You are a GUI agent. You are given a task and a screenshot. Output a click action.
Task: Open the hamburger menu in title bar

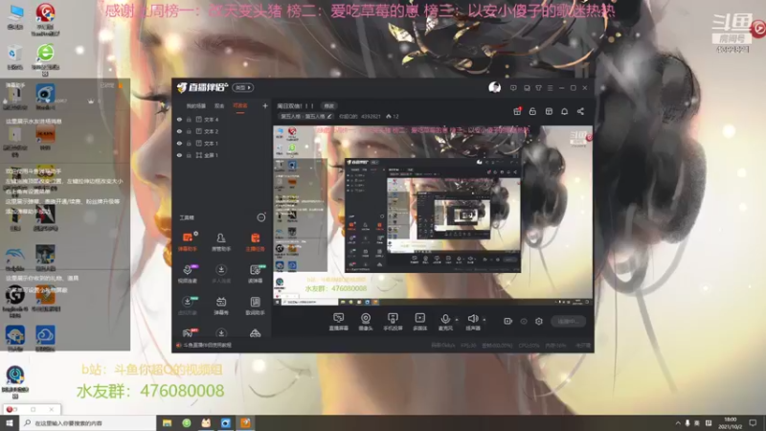click(550, 88)
